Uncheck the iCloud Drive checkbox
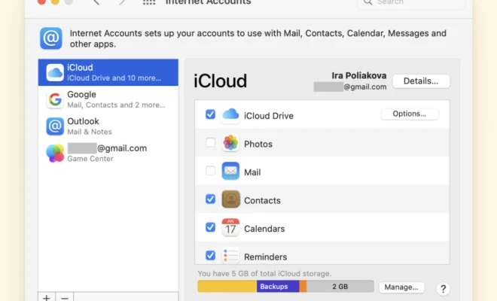The width and height of the screenshot is (497, 301). (210, 114)
